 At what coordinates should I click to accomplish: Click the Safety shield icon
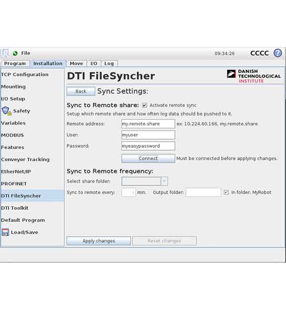pos(7,111)
